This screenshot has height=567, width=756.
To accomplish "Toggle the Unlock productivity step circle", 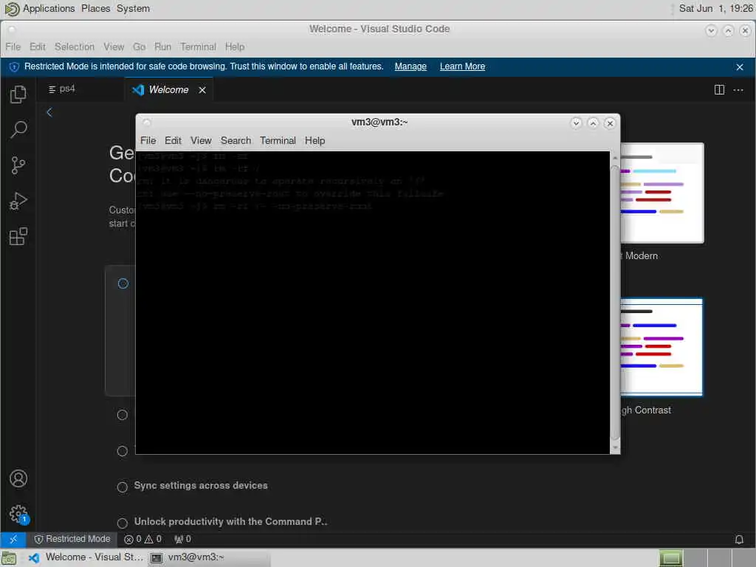I will (x=123, y=522).
